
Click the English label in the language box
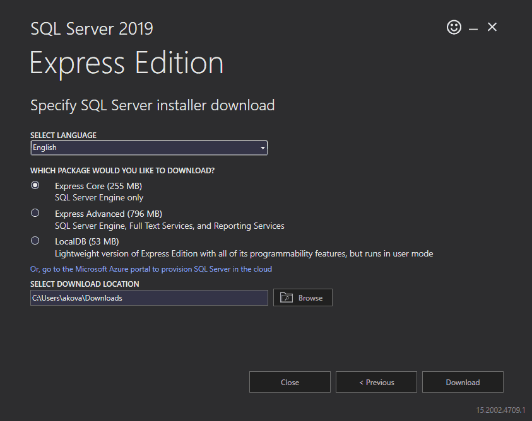coord(45,147)
